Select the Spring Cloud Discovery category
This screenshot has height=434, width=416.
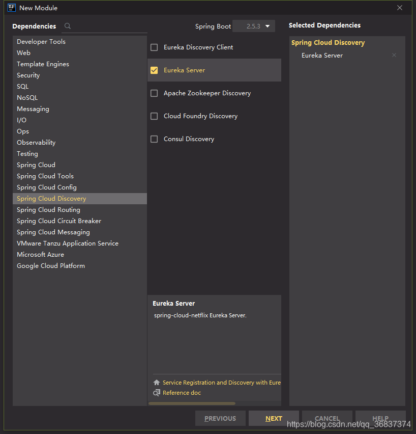[80, 199]
